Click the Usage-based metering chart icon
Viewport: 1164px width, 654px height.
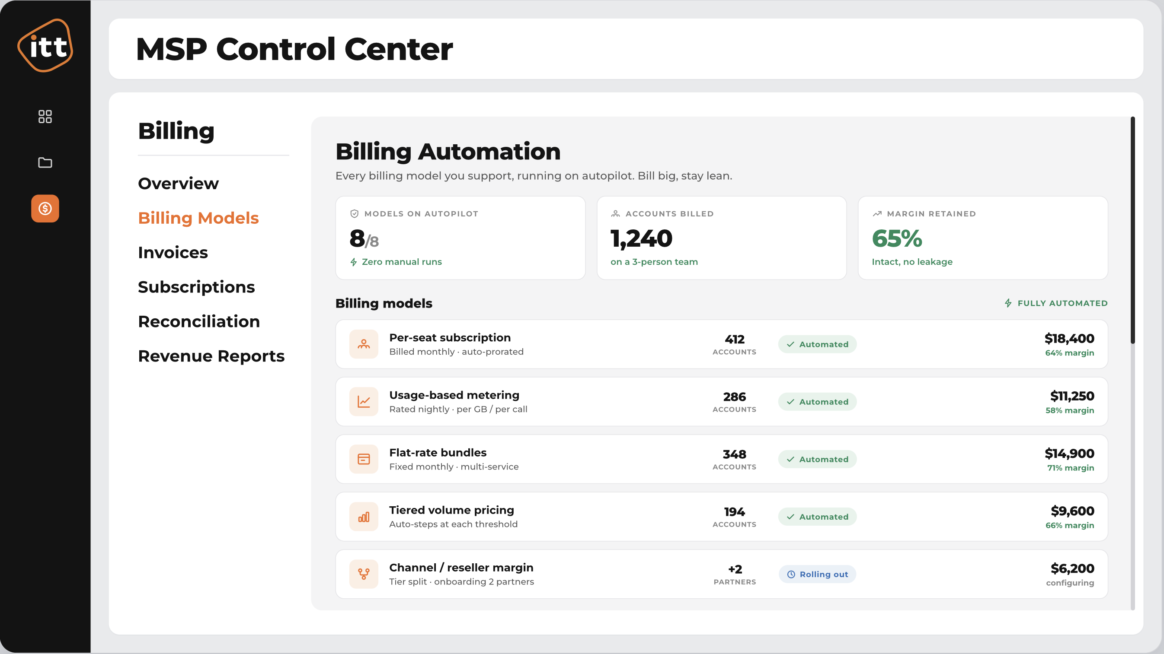click(x=364, y=402)
